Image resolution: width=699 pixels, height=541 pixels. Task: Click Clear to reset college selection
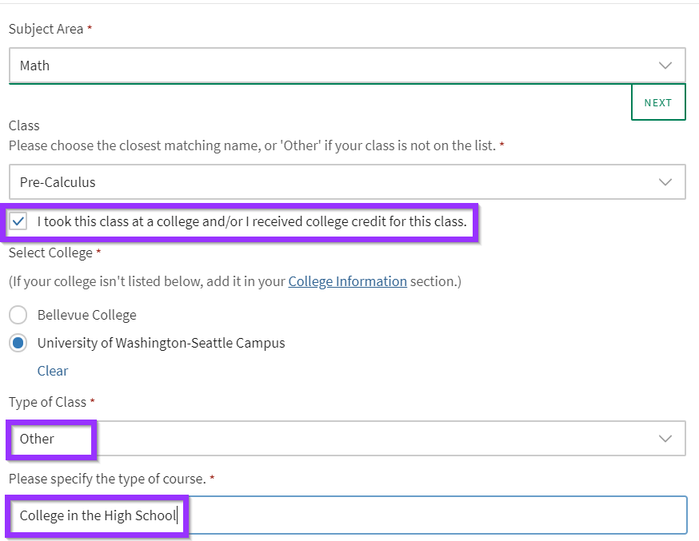pyautogui.click(x=53, y=371)
